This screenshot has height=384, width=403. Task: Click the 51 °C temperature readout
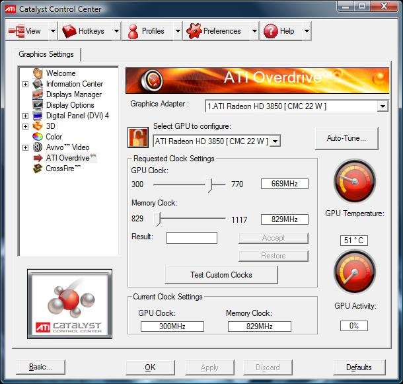(x=354, y=241)
